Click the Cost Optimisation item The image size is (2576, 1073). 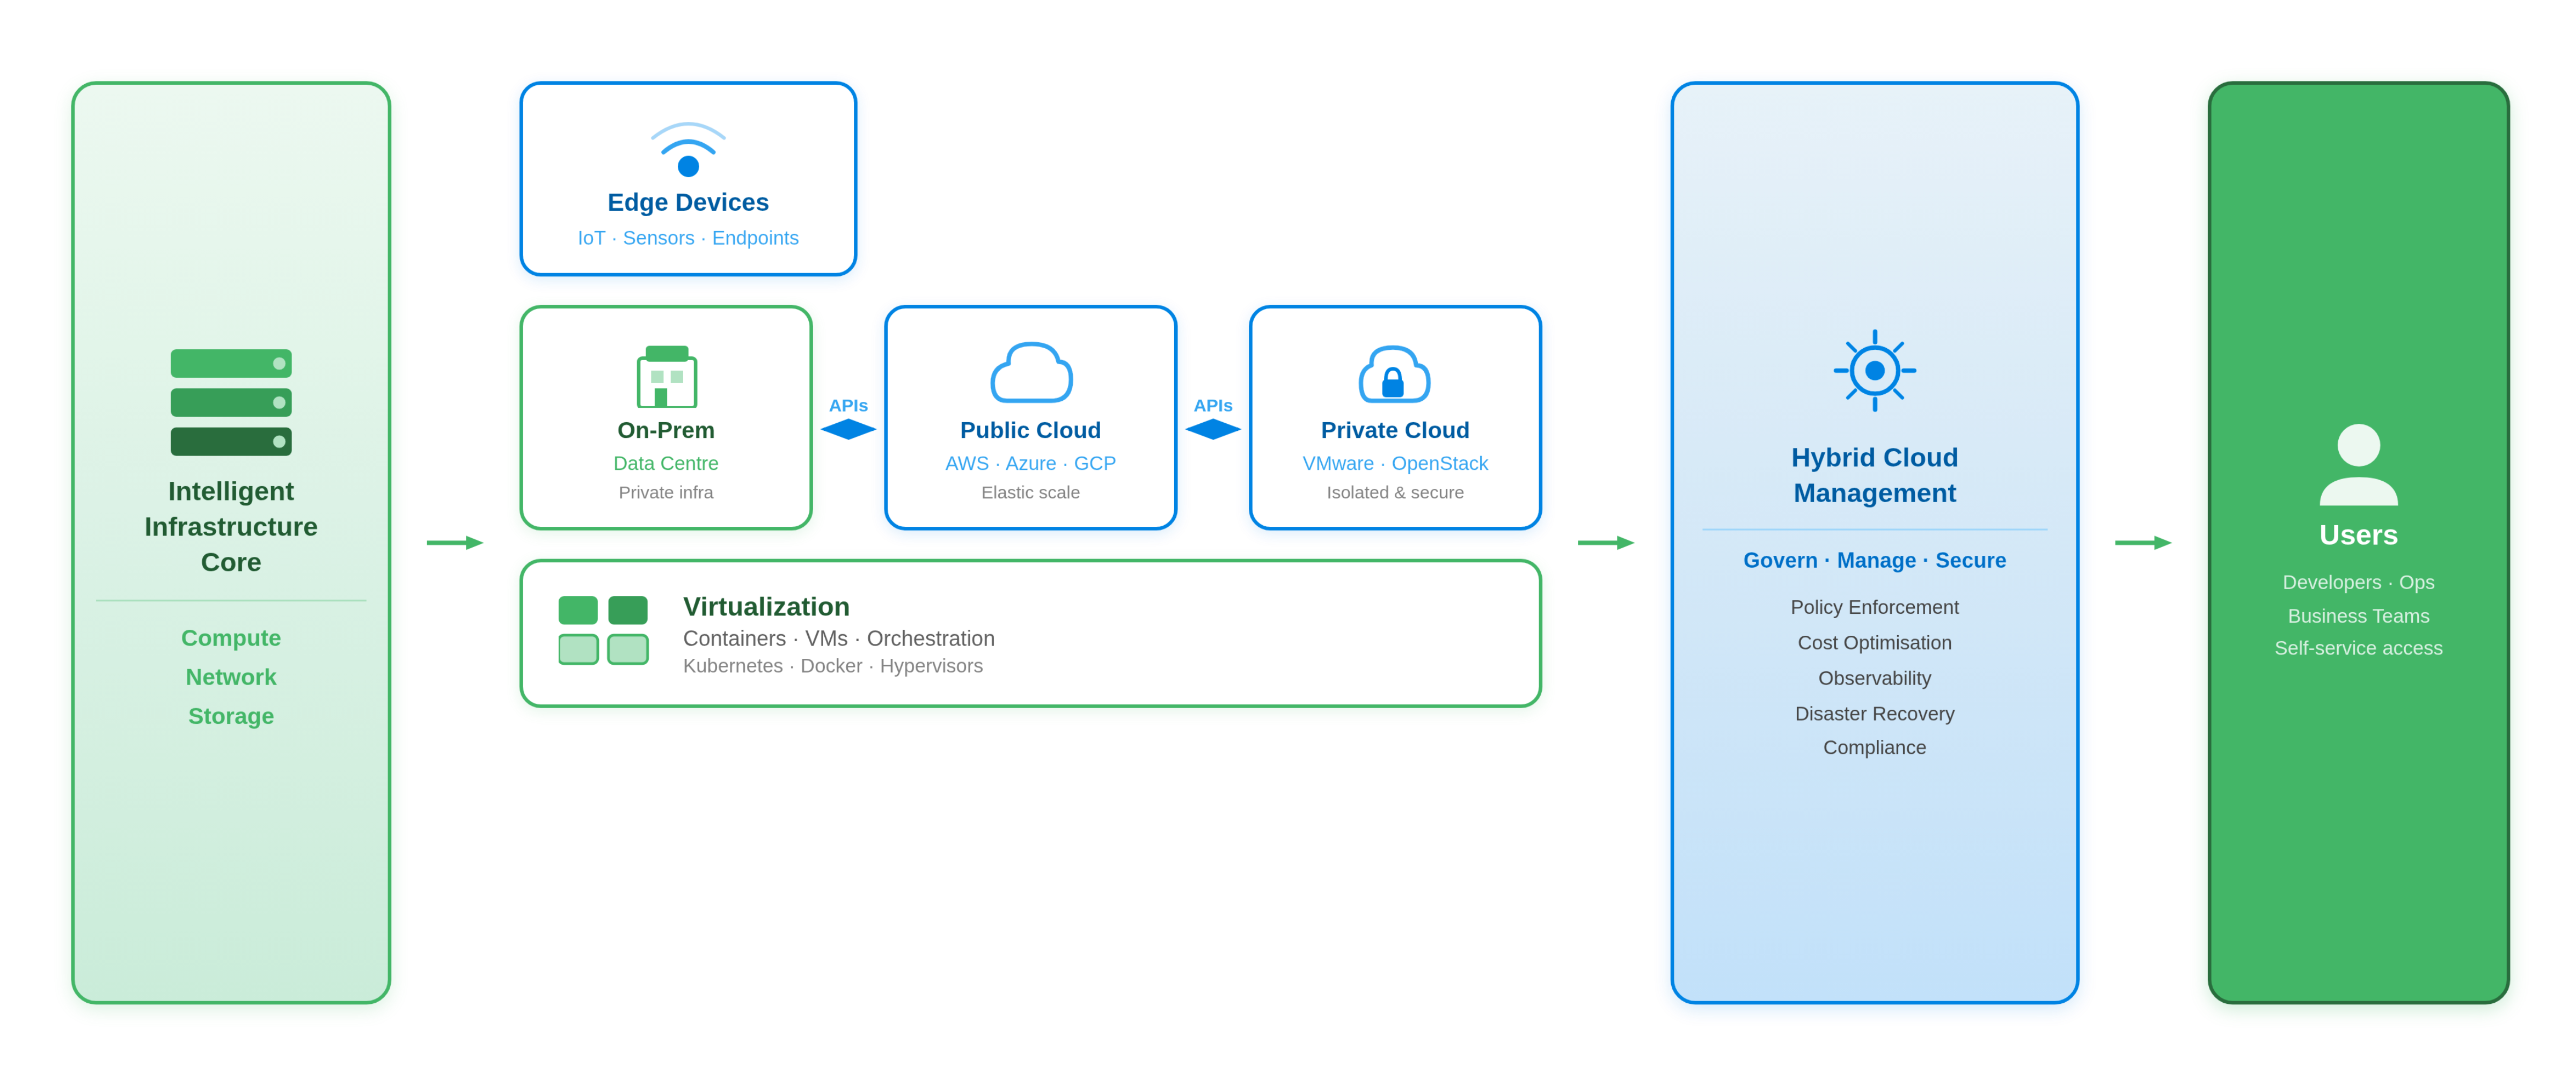point(1874,643)
